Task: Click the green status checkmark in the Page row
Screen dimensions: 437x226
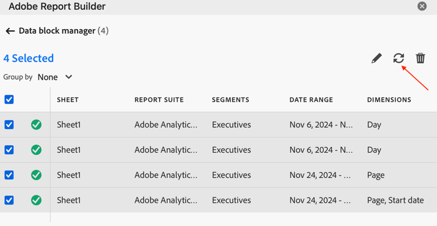Action: (36, 175)
